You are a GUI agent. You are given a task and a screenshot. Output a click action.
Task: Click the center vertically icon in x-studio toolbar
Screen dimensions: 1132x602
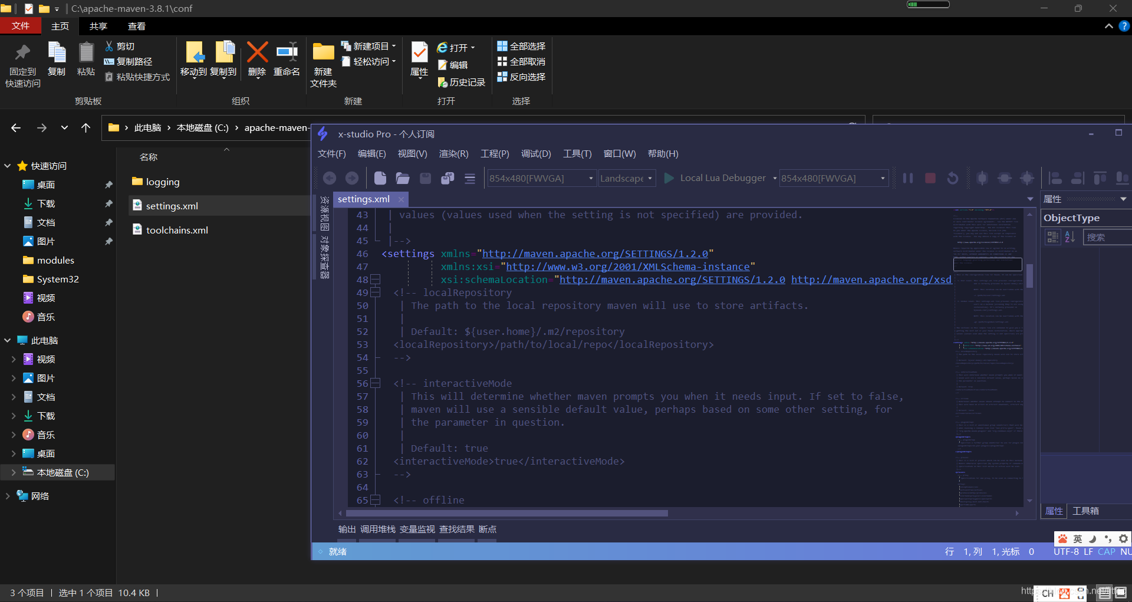982,178
